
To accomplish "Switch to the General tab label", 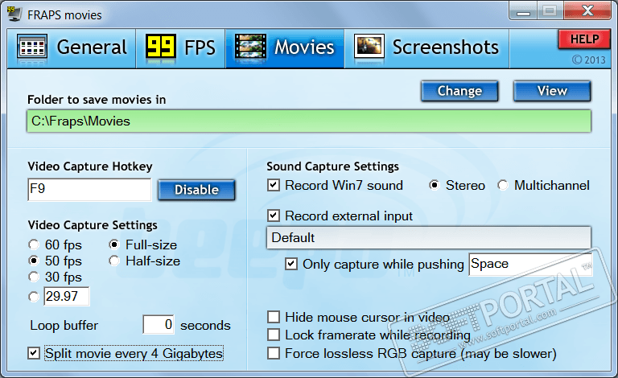I will (x=92, y=47).
